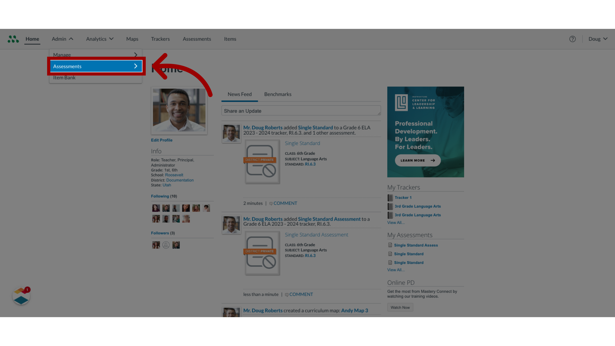
Task: Click the MasteryConnect home icon top left
Action: pyautogui.click(x=13, y=38)
